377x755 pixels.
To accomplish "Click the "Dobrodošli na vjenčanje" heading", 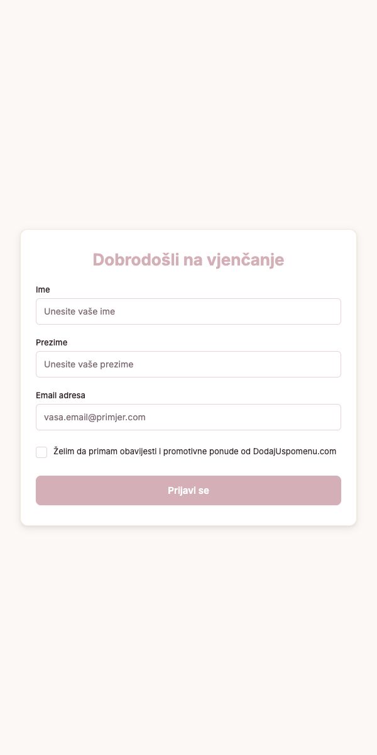I will click(188, 259).
